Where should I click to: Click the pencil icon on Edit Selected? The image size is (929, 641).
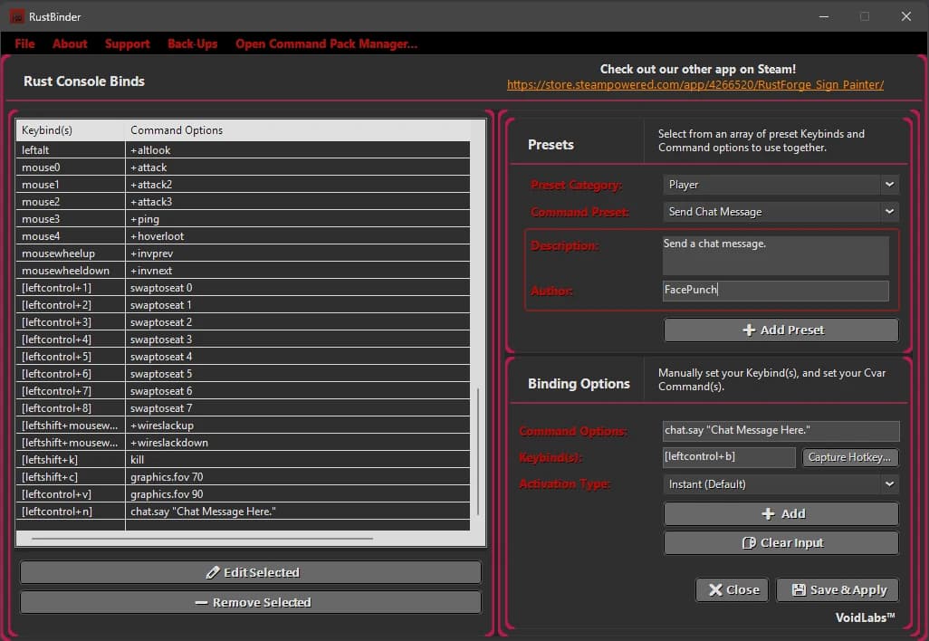point(213,572)
